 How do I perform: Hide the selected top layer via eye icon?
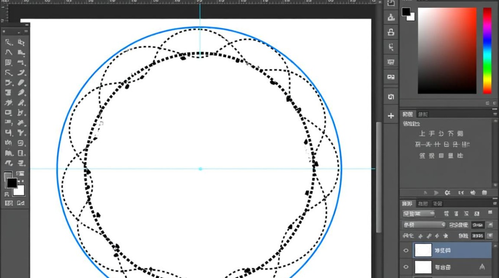click(x=405, y=251)
